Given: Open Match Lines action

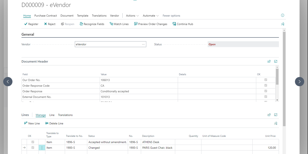Looking at the screenshot, I should [x=119, y=24].
